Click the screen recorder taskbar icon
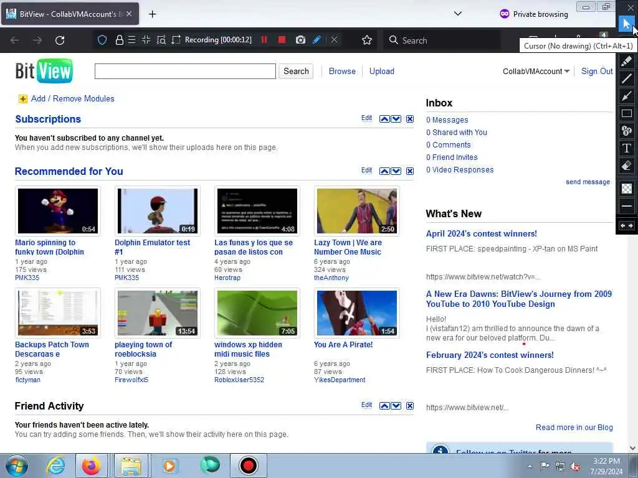The image size is (638, 478). 248,466
